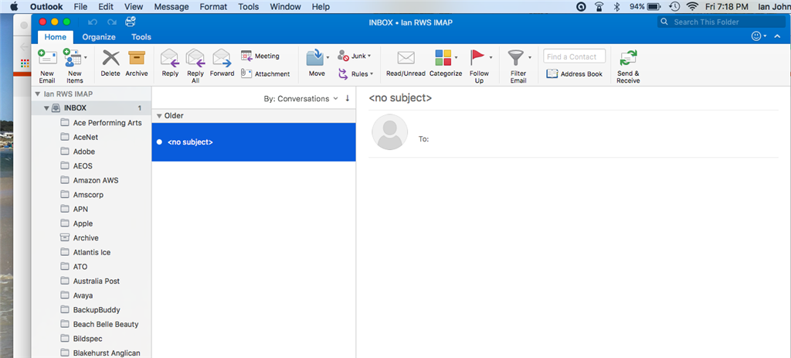
Task: Open the Time Machine menu icon
Action: 674,6
